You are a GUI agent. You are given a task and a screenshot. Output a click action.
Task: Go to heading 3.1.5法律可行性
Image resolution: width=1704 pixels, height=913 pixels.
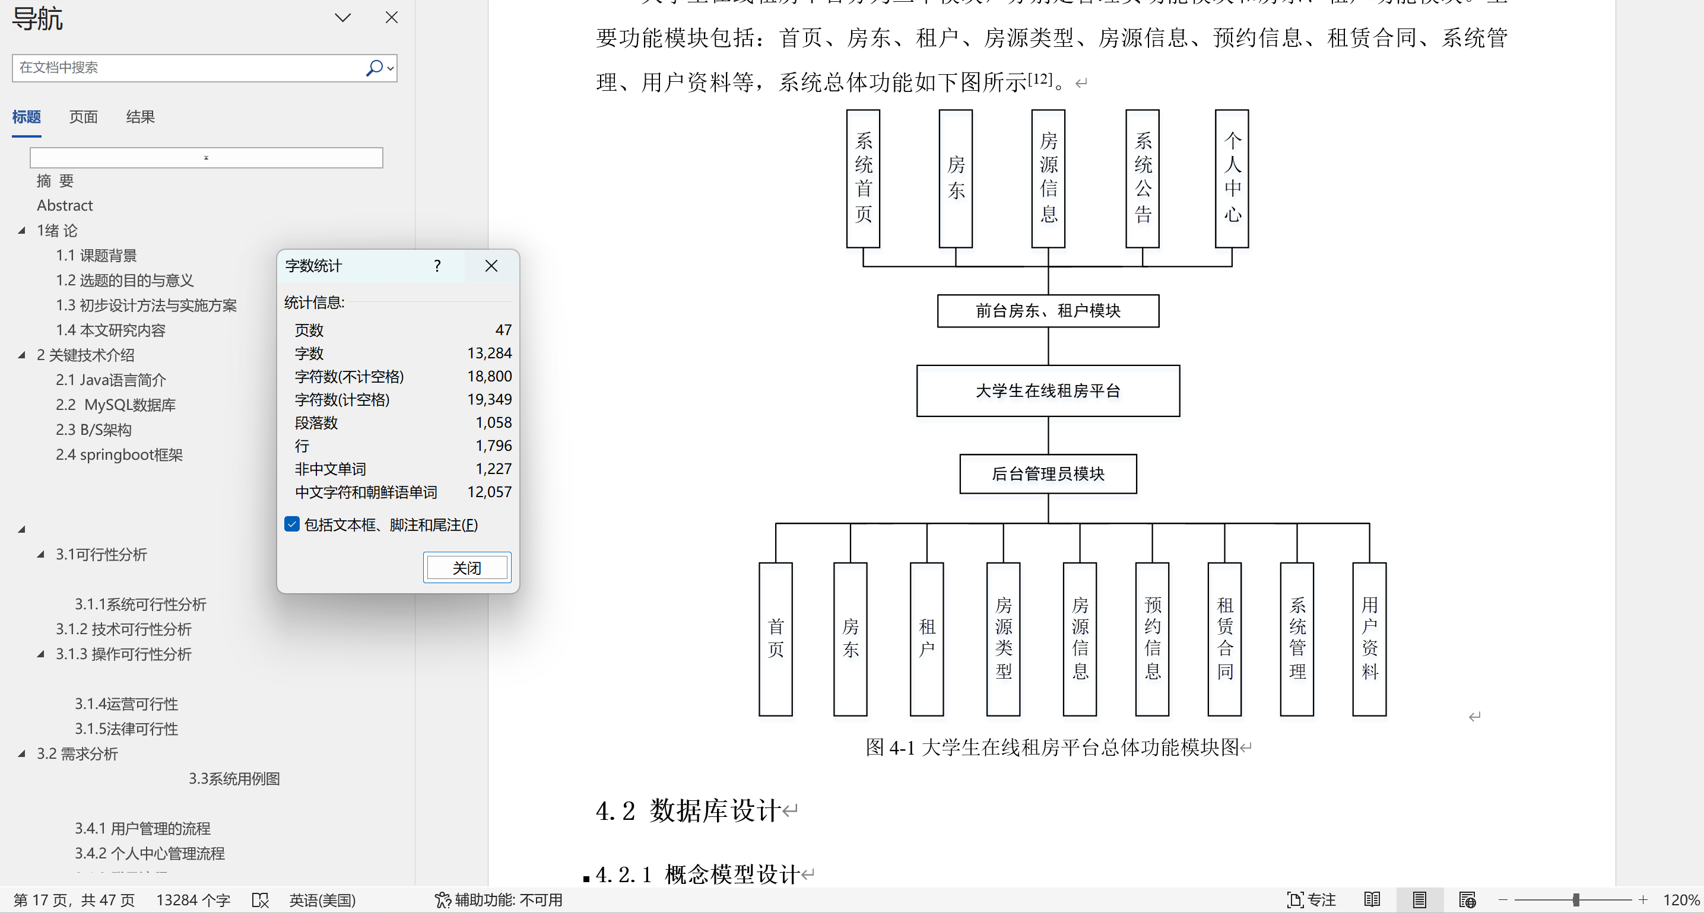[126, 729]
